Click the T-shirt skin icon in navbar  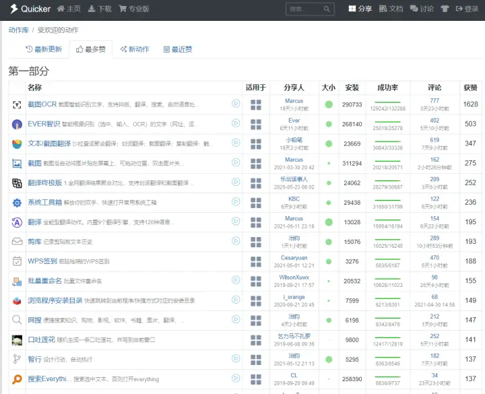click(445, 9)
